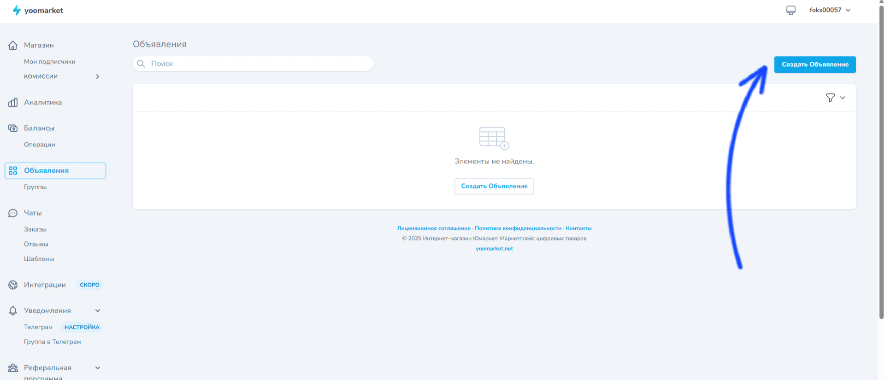Image resolution: width=885 pixels, height=380 pixels.
Task: Click the filter funnel icon
Action: tap(830, 98)
